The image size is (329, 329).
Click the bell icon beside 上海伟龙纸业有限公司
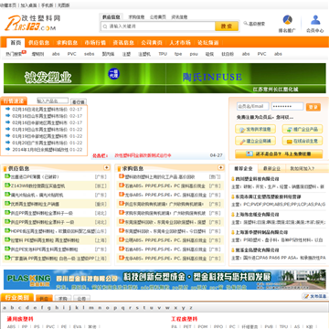point(233,215)
